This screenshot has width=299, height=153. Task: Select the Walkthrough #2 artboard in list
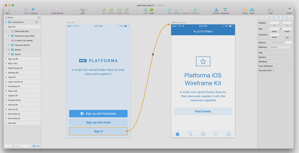click(x=15, y=68)
